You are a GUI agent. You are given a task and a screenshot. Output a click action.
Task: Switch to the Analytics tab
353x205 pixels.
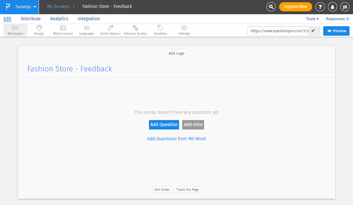59,19
